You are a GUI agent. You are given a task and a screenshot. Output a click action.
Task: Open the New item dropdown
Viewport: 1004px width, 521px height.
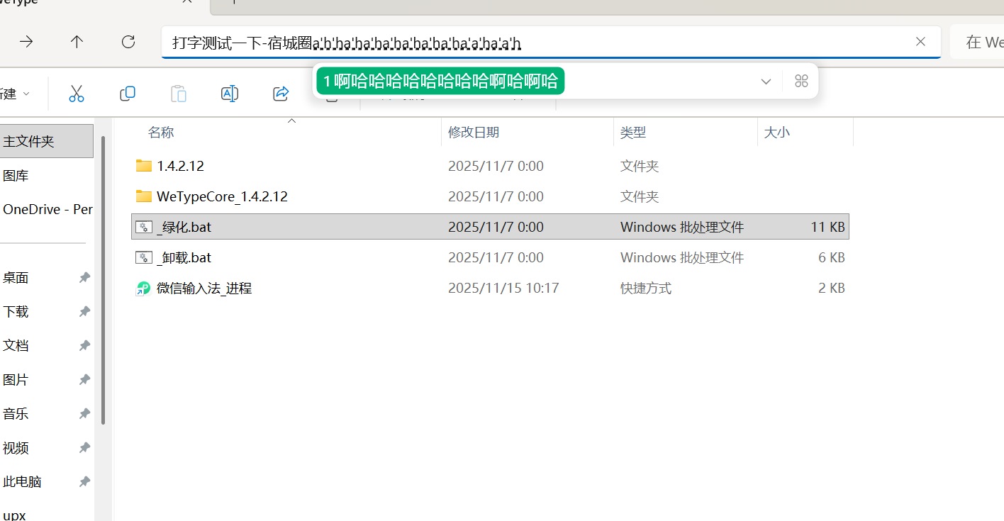coord(16,94)
